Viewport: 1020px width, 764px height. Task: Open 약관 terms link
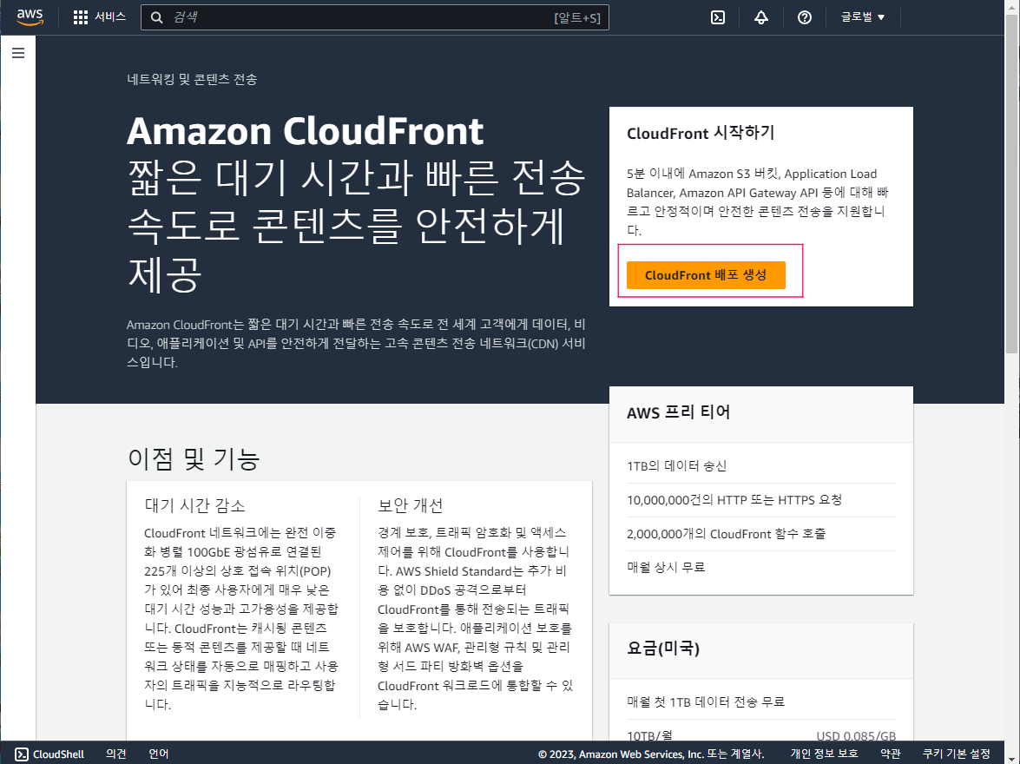tap(890, 754)
